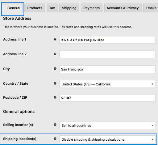Click into the Address line 2 field
This screenshot has width=158, height=145.
coord(107,54)
